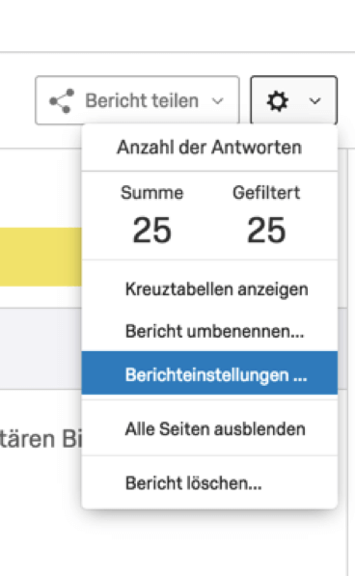Click the Anzahl der Antworten header
The image size is (355, 576).
click(x=209, y=148)
